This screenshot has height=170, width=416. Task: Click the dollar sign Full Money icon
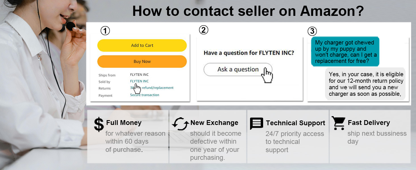(99, 125)
